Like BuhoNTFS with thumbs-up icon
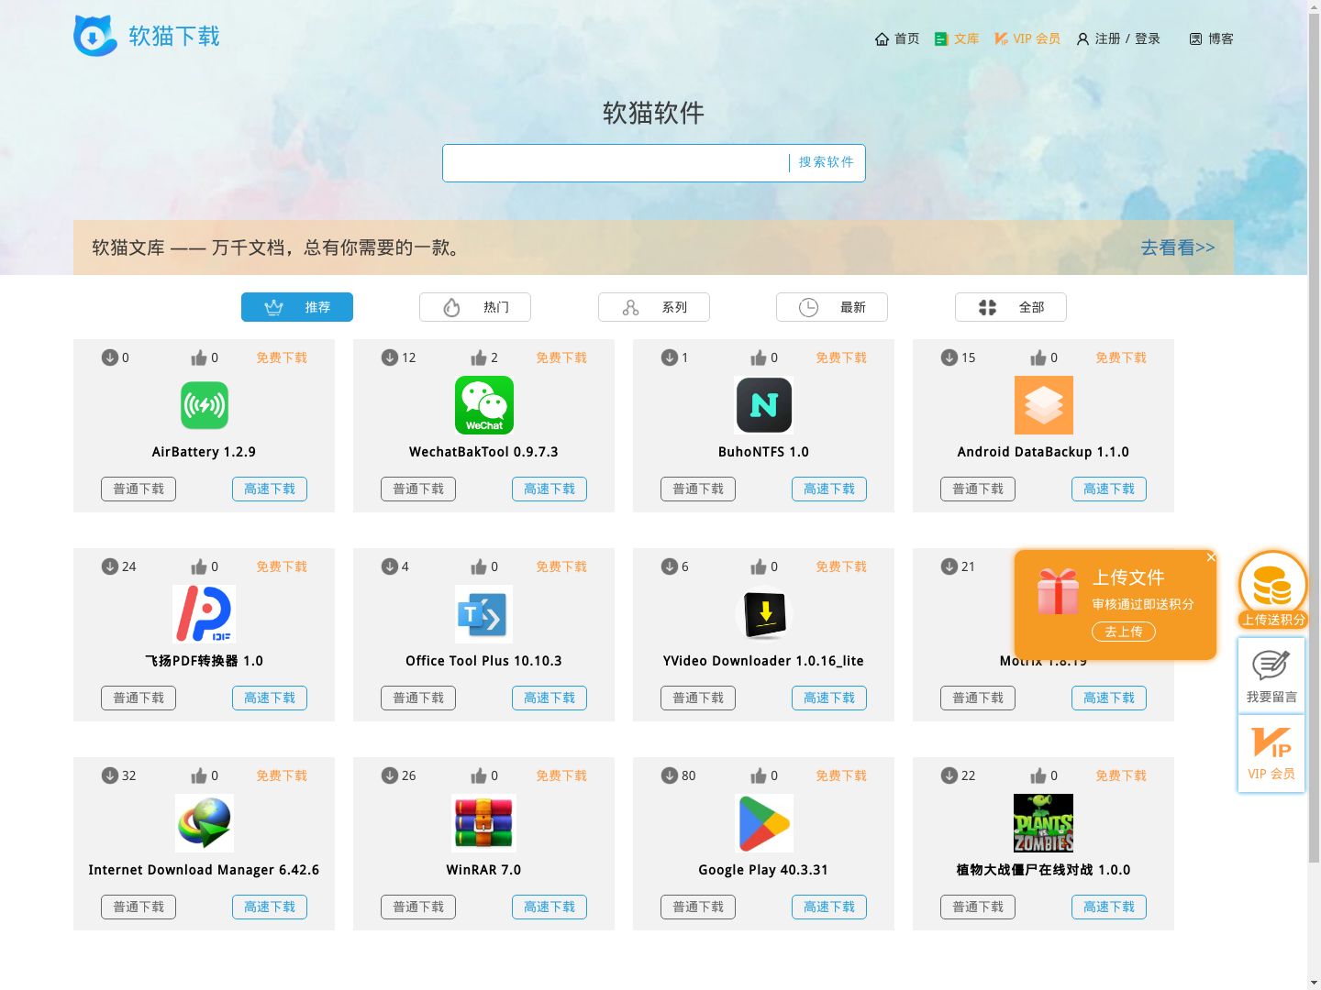Screen dimensions: 1321x990 click(x=759, y=357)
